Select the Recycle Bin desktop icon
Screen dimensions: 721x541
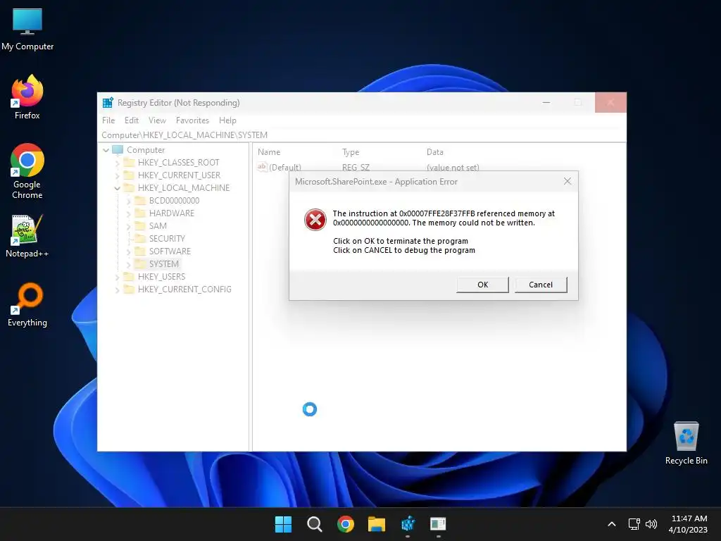tap(686, 443)
